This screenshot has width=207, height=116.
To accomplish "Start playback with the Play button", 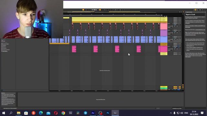I will 92,10.
